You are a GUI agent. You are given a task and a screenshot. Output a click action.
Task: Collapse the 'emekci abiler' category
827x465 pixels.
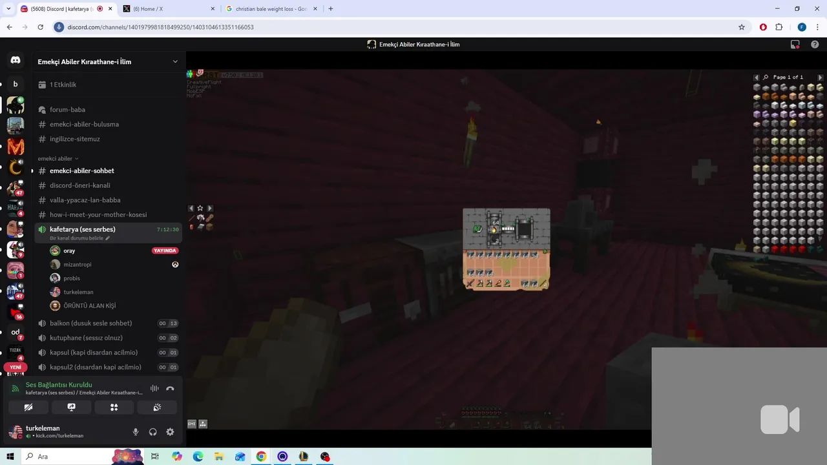pos(58,159)
